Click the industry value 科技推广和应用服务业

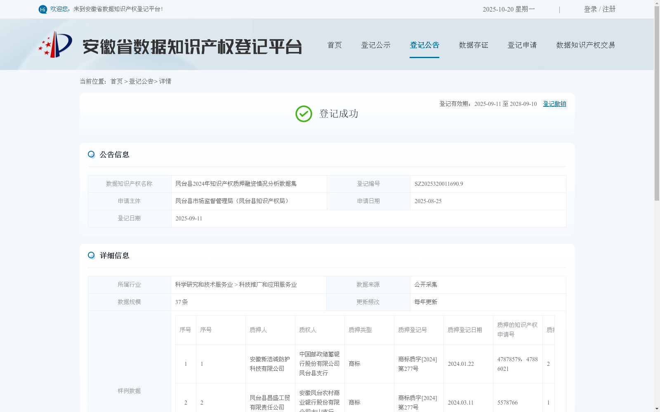coord(268,285)
